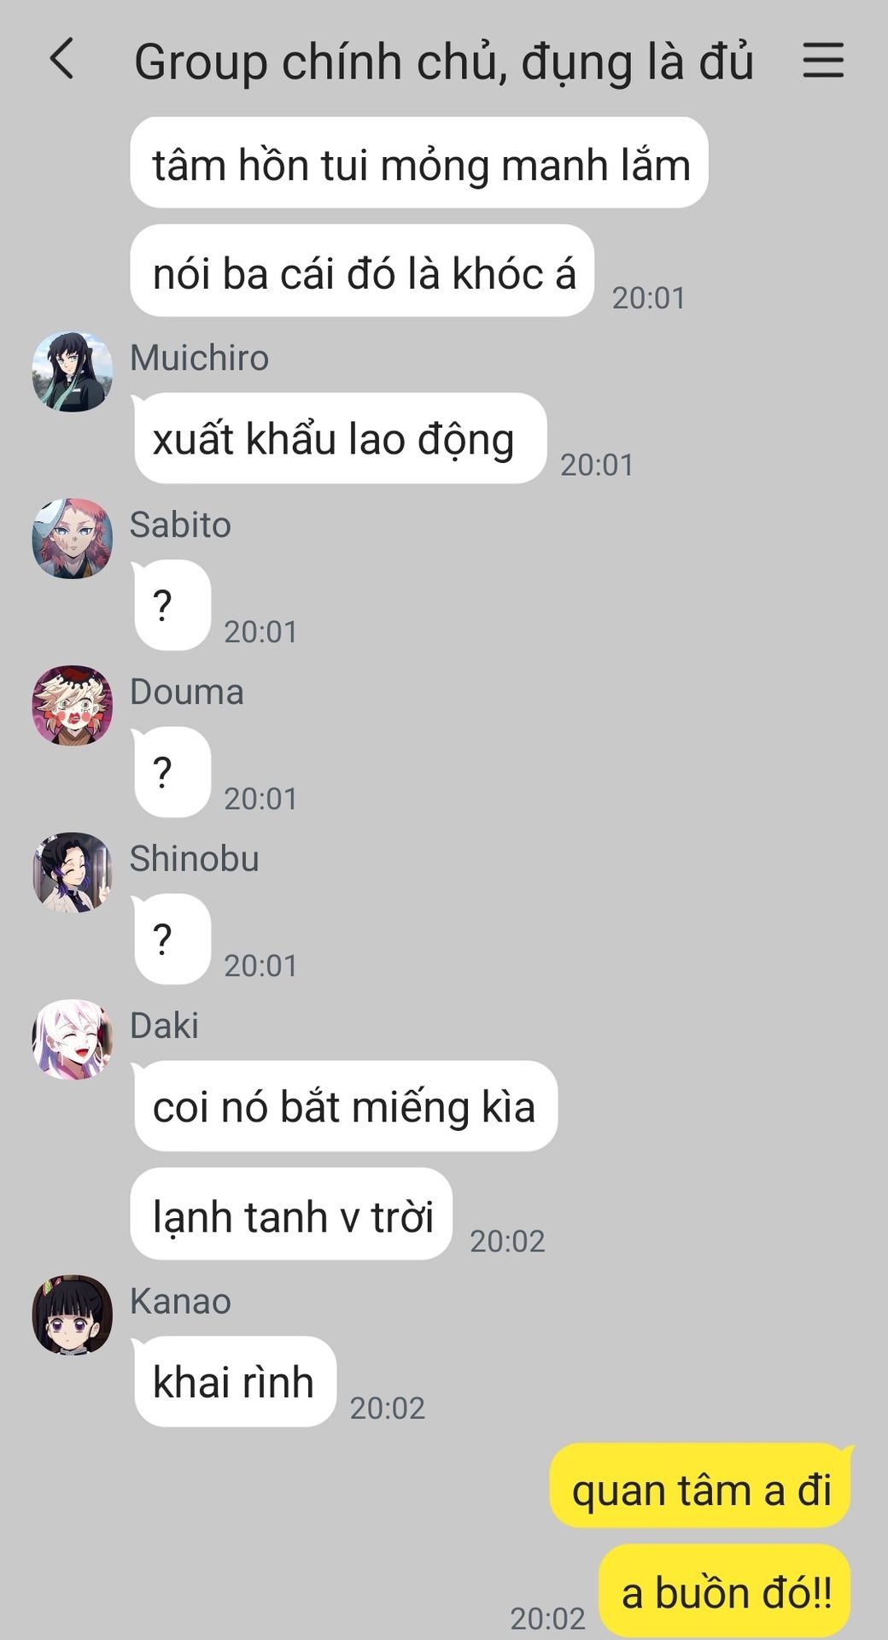Open Douma's profile avatar
Image resolution: width=888 pixels, height=1640 pixels.
click(x=73, y=706)
